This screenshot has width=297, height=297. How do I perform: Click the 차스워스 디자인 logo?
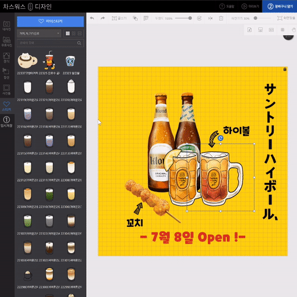(x=27, y=7)
